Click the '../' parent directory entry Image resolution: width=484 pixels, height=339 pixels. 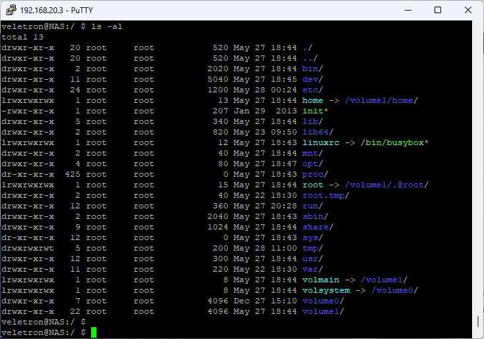[x=310, y=58]
